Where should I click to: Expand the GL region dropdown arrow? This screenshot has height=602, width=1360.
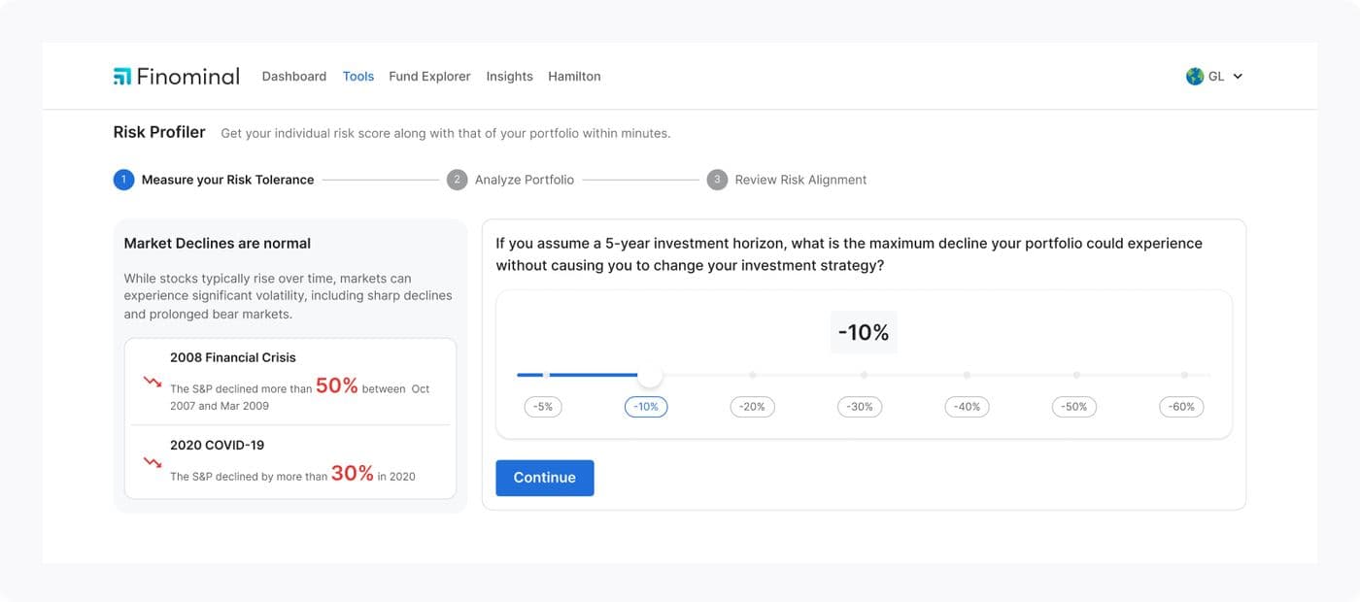(x=1238, y=77)
